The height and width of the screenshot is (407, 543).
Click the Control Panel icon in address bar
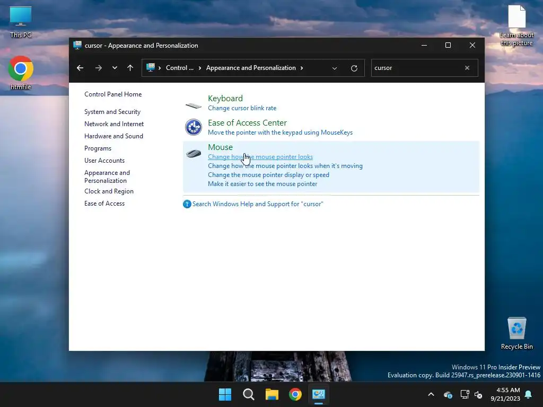pyautogui.click(x=151, y=67)
